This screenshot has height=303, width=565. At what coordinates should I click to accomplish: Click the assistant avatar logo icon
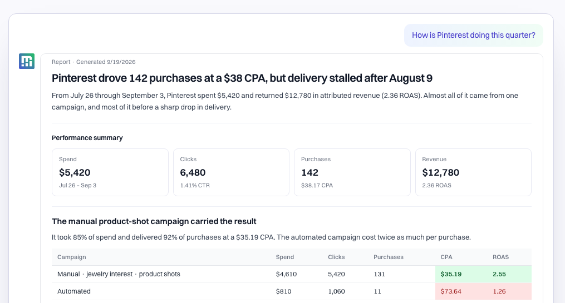(27, 61)
